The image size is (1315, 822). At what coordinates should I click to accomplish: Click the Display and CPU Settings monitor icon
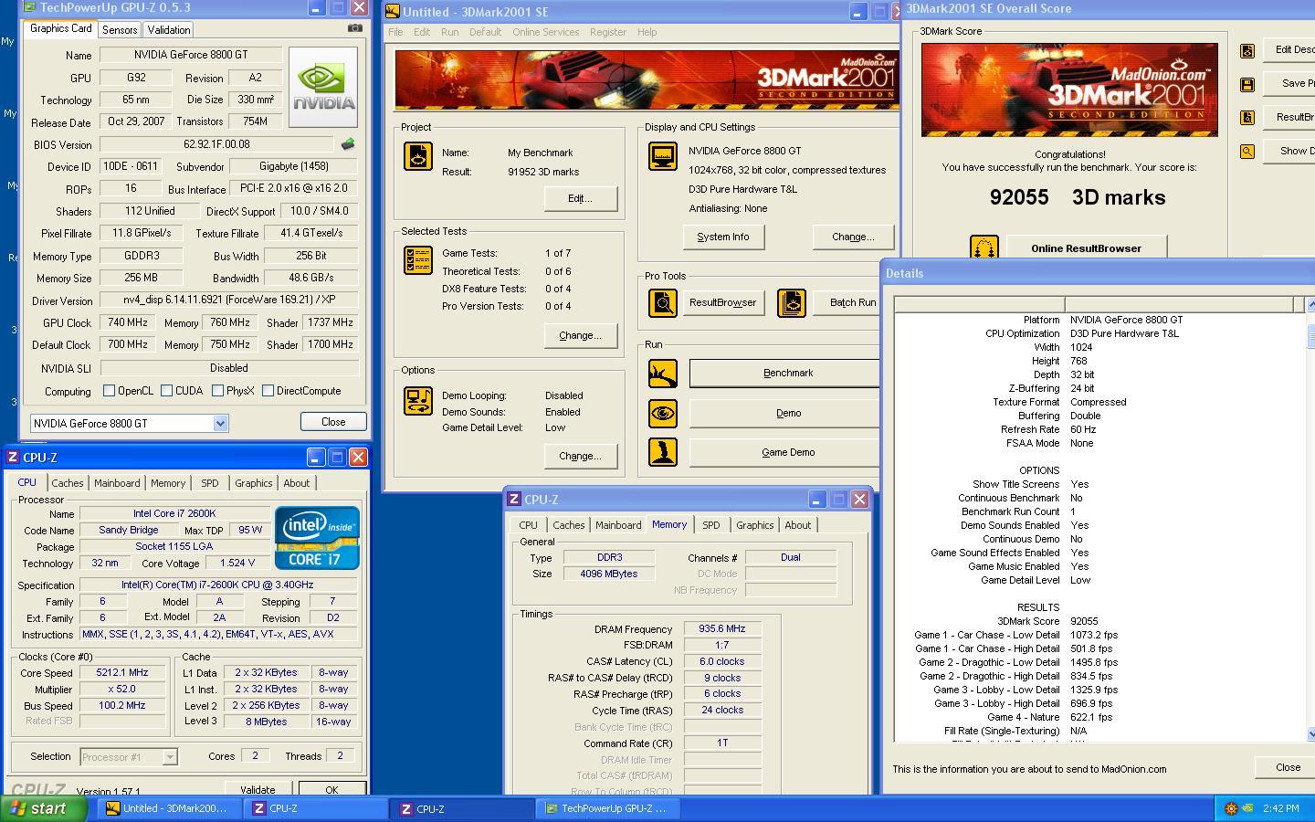coord(663,156)
